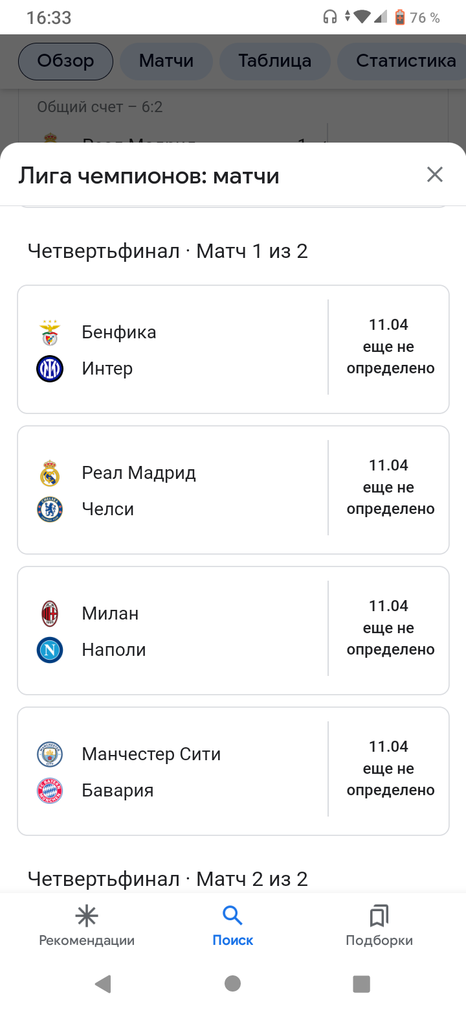Screen dimensions: 466x1011
Task: Tap the Поиск search icon
Action: pyautogui.click(x=232, y=916)
